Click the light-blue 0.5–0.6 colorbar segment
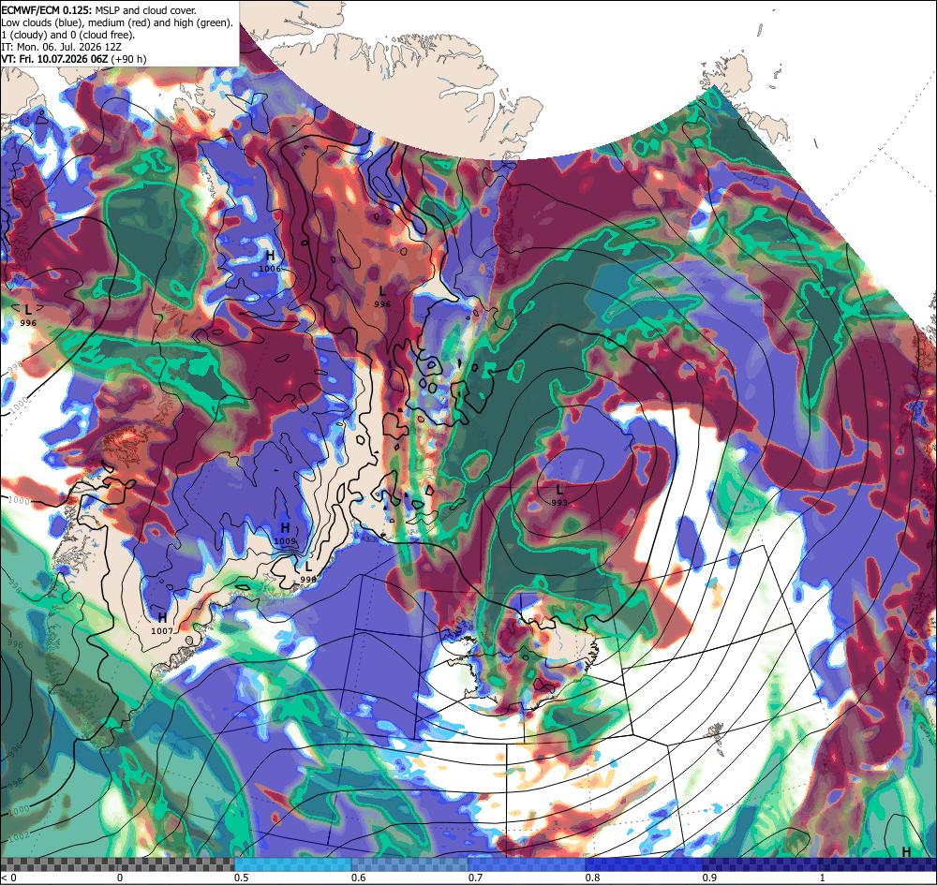This screenshot has height=885, width=937. click(292, 864)
